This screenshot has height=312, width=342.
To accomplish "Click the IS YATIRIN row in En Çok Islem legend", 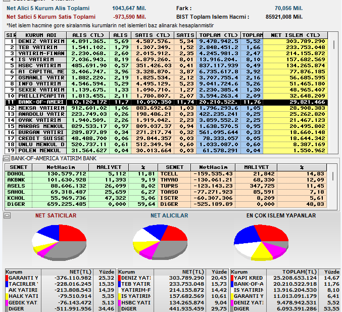I will 285,290.
